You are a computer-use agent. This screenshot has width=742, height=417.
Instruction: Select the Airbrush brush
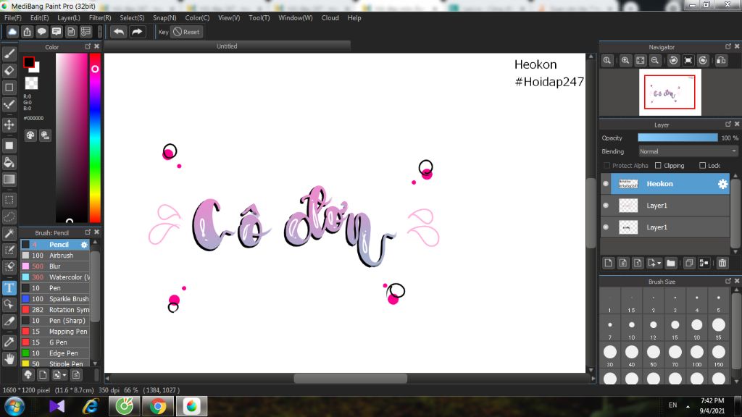[55, 256]
